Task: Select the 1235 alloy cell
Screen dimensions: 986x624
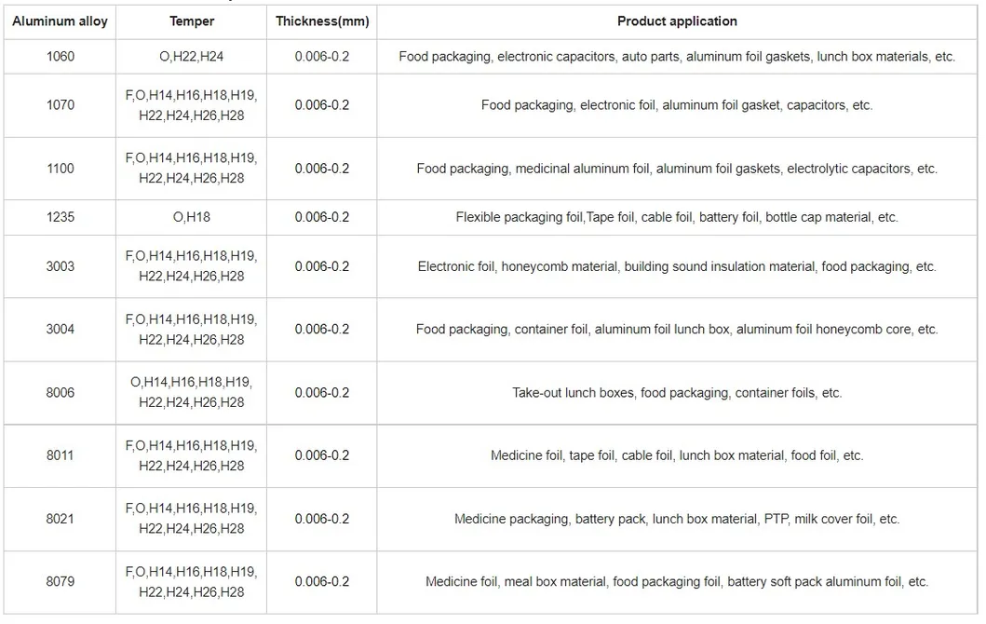Action: [x=60, y=217]
